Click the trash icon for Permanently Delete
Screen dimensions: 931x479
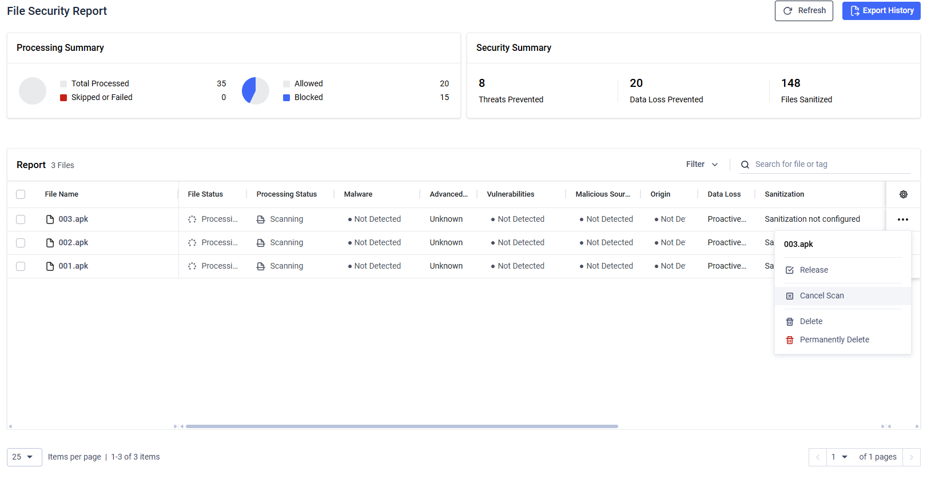[x=790, y=340]
